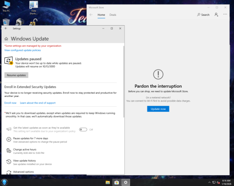Screen dimensions: 234x186
Task: Open the taskbar clock and date
Action: 226,182
